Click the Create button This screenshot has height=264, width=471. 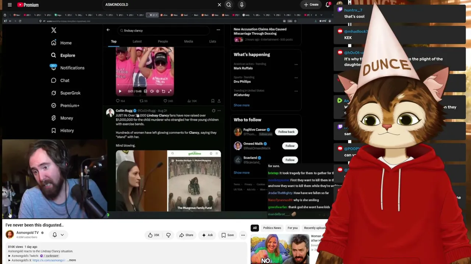click(311, 5)
